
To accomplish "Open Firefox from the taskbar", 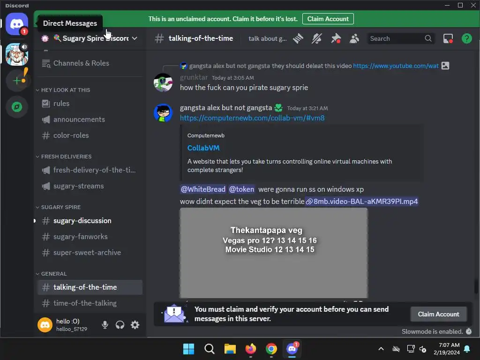I will coord(251,349).
